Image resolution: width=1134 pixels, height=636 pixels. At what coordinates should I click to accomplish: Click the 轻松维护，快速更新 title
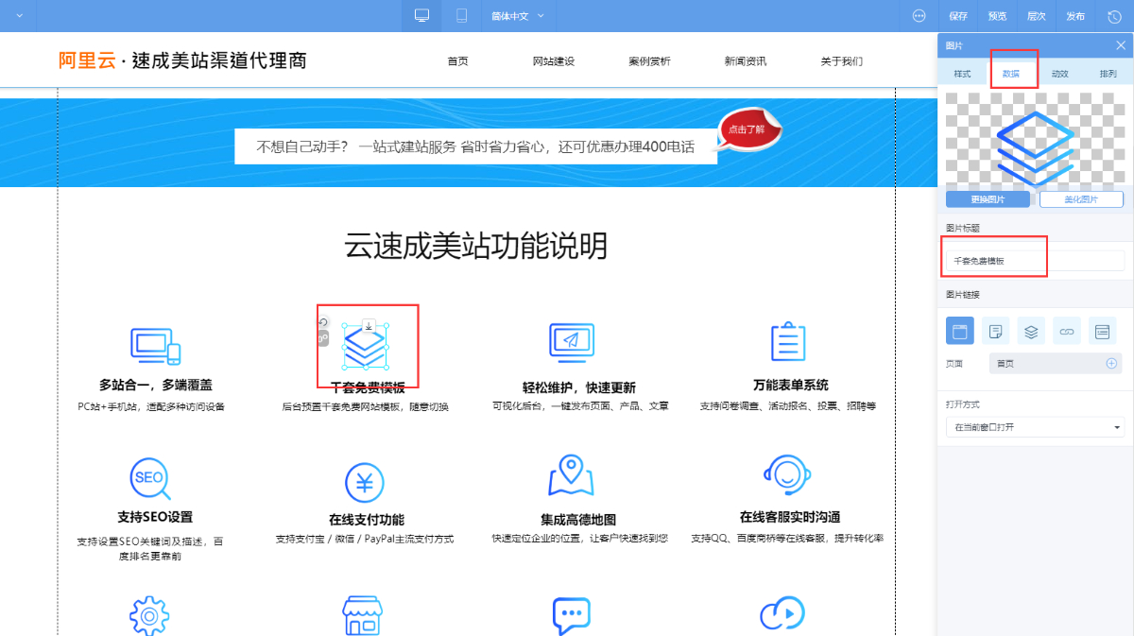[579, 387]
